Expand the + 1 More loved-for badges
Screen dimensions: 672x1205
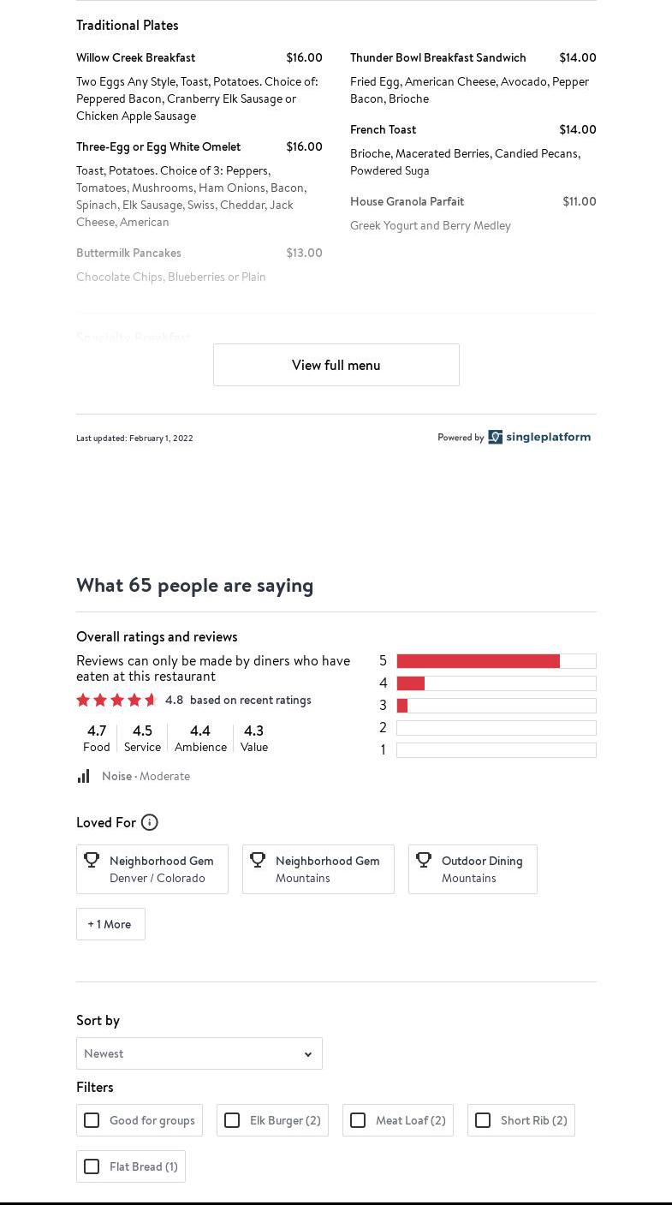pos(110,924)
